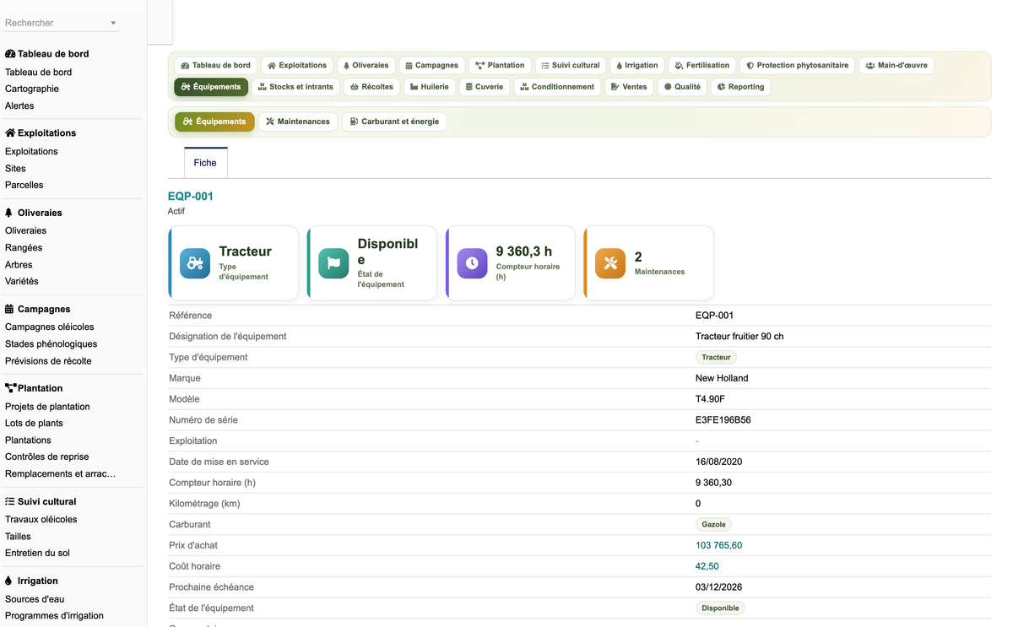Open the Récoltes module
The width and height of the screenshot is (1013, 627).
(371, 87)
